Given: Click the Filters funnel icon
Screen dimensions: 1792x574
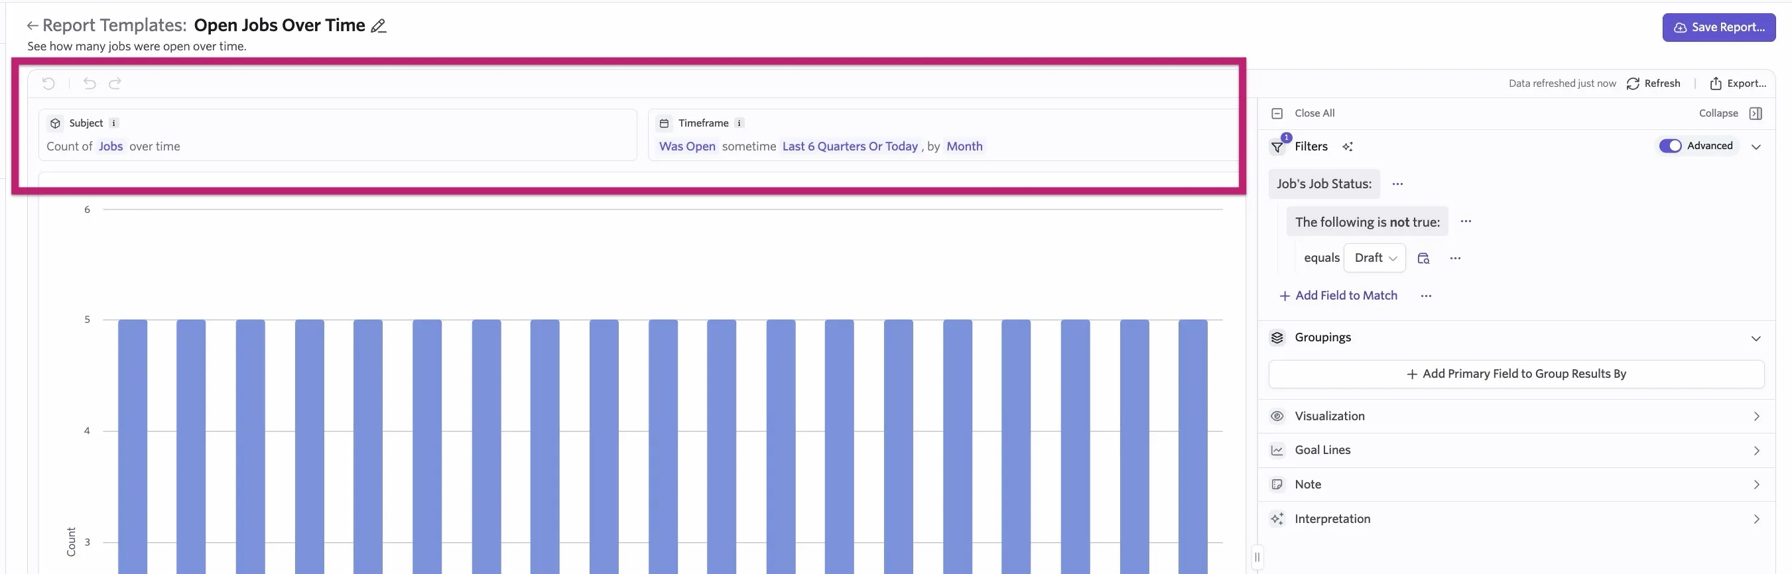Looking at the screenshot, I should [1277, 146].
